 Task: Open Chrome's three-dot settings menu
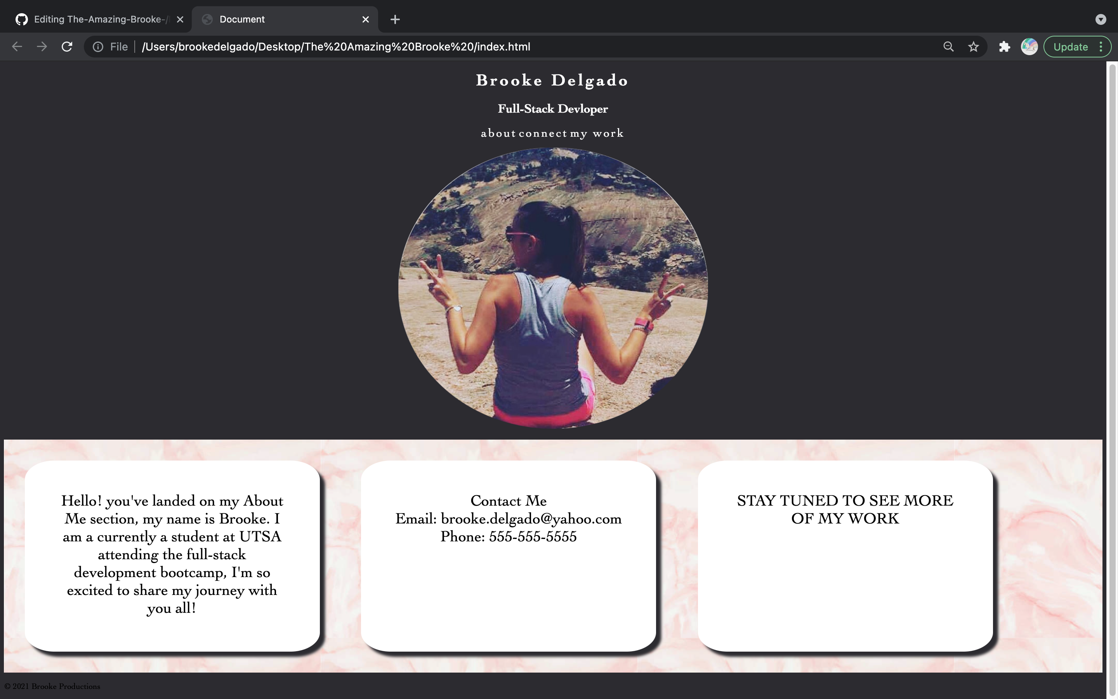[x=1101, y=46]
